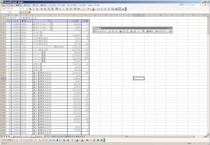Insert a Text Box

point(50,140)
